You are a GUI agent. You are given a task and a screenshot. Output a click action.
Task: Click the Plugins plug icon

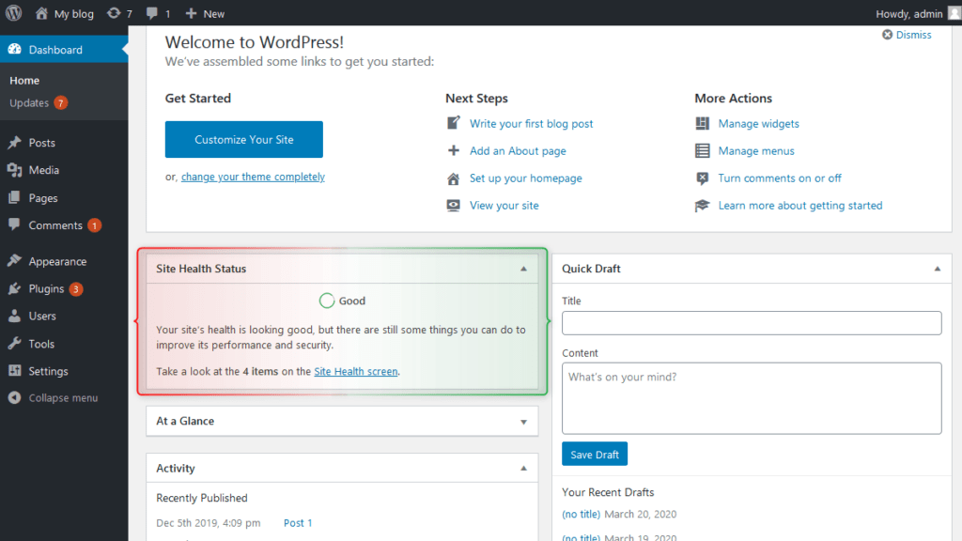(15, 288)
